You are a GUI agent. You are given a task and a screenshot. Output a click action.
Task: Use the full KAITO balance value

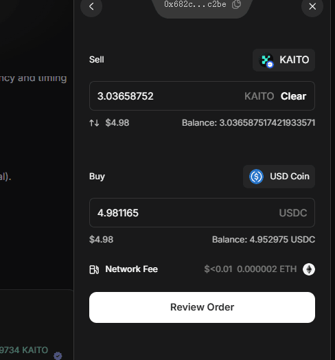pos(249,123)
